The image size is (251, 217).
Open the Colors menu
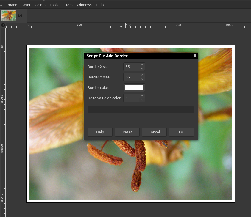pyautogui.click(x=40, y=5)
